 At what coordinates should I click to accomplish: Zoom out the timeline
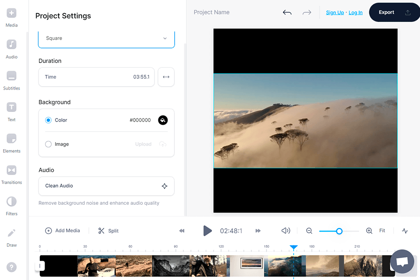(x=309, y=231)
